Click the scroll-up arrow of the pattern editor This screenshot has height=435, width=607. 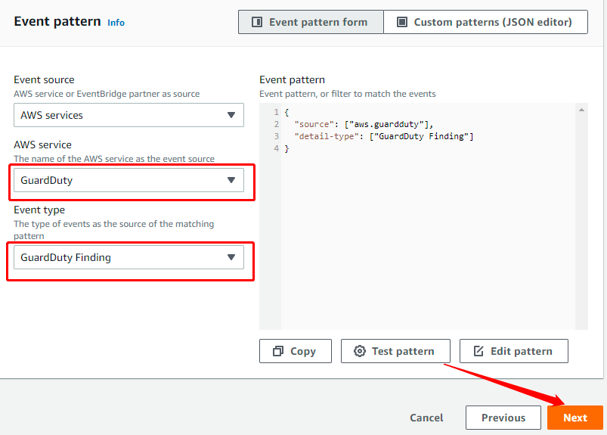click(581, 110)
